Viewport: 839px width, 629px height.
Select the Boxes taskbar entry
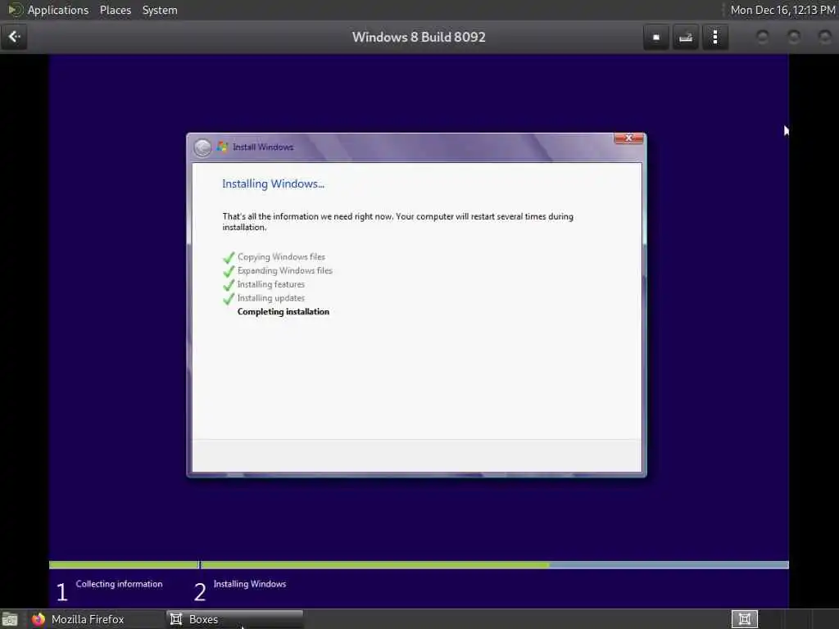[234, 619]
